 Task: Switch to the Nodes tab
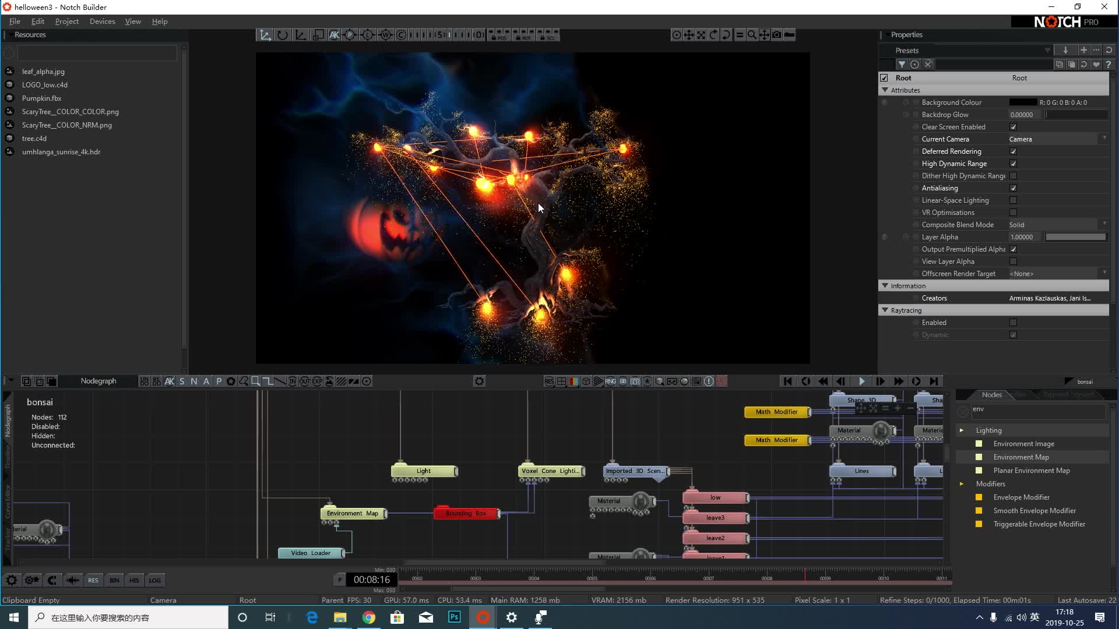991,395
